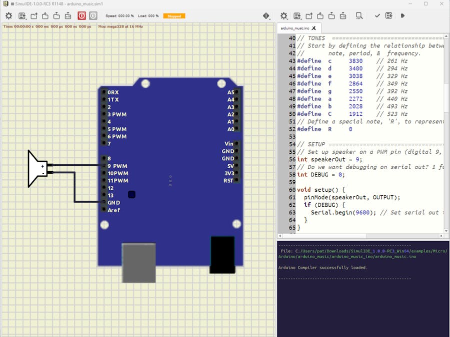Select the speaker component in the circuit
Viewport: 450px width, 337px height.
click(37, 168)
